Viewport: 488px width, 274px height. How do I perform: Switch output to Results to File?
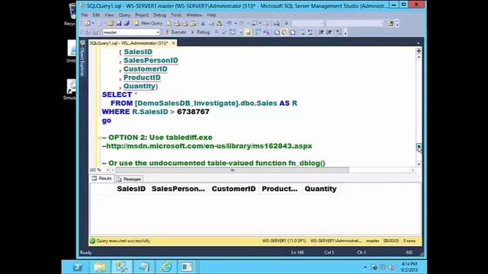click(293, 32)
